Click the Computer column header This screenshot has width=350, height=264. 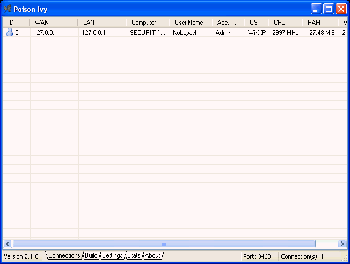pos(148,23)
